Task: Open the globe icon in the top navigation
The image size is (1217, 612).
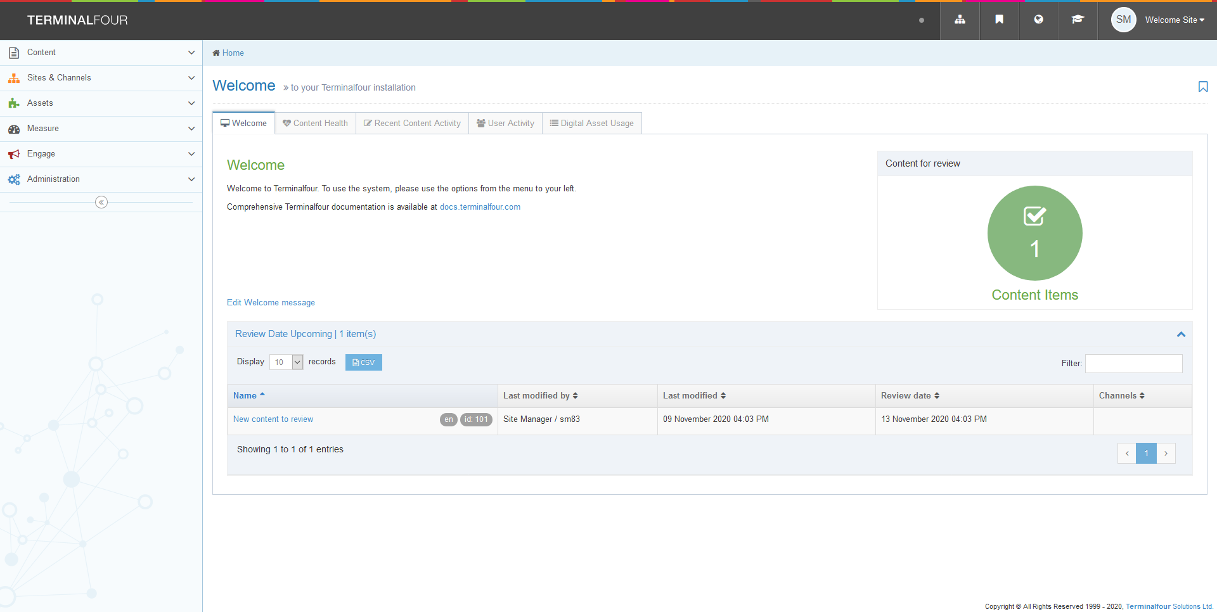Action: pyautogui.click(x=1038, y=20)
